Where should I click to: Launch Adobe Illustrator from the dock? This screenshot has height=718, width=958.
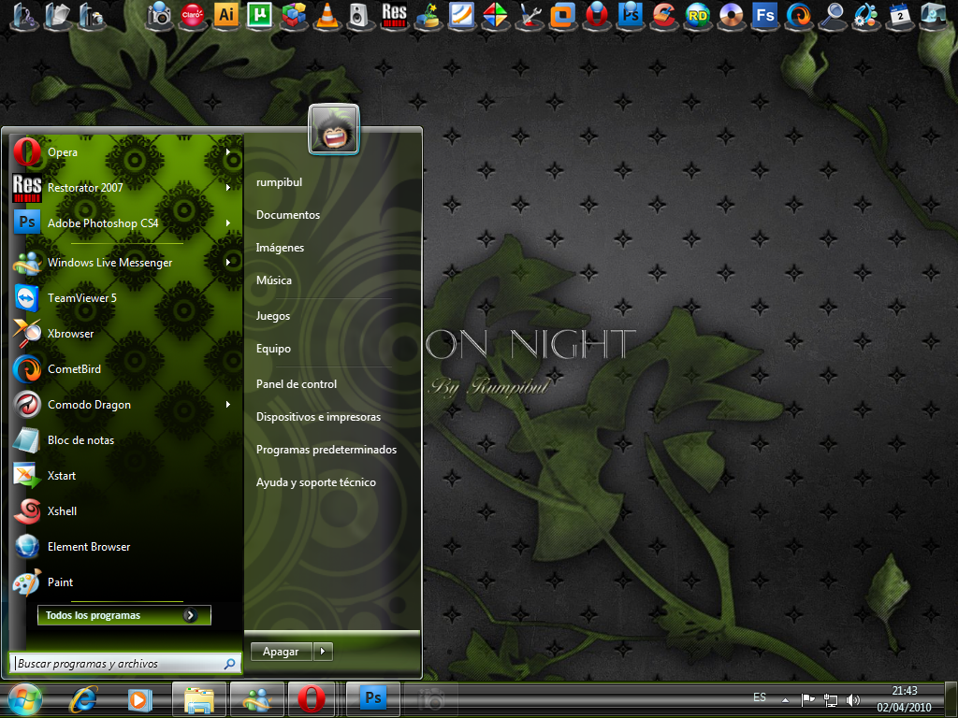(x=226, y=16)
